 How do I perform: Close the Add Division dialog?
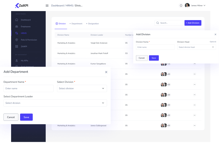pos(215,34)
